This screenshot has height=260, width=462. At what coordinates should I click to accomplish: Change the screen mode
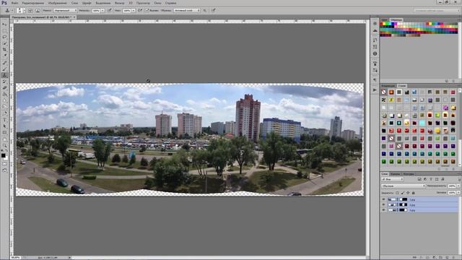[4, 170]
